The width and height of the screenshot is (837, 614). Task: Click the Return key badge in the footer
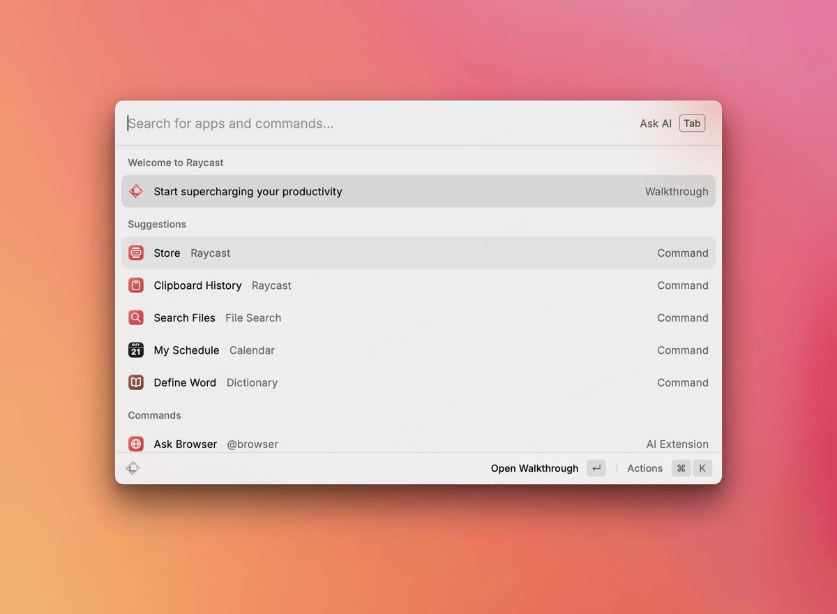(x=596, y=468)
